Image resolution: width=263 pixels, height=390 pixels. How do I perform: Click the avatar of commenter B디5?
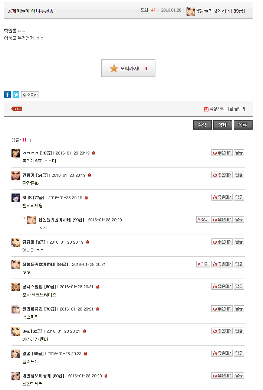coord(16,198)
